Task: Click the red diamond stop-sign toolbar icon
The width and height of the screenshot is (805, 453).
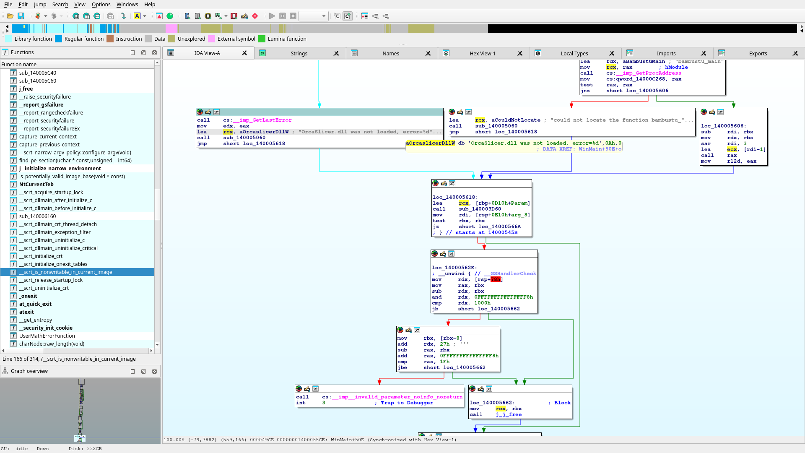Action: click(x=255, y=16)
